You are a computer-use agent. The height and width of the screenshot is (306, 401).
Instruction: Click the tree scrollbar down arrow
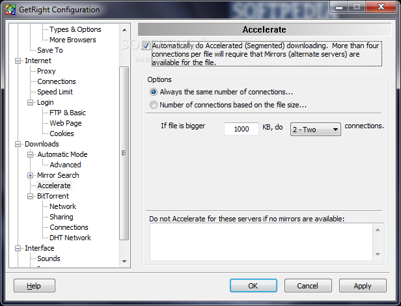tap(124, 262)
